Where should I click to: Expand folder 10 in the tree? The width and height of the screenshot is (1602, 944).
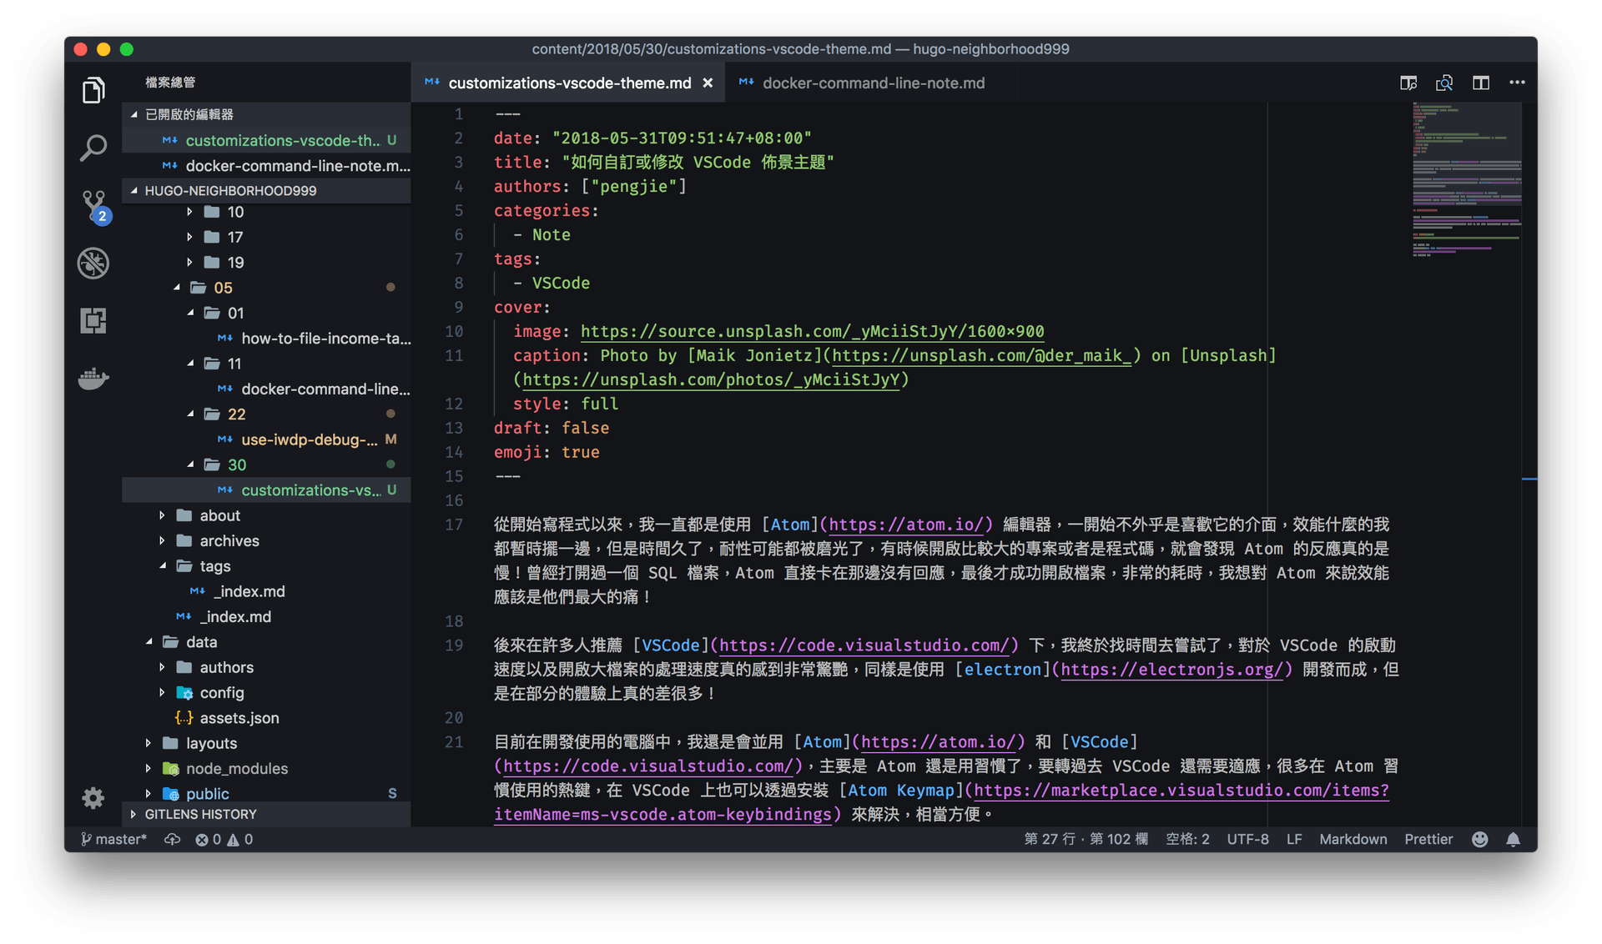[266, 212]
